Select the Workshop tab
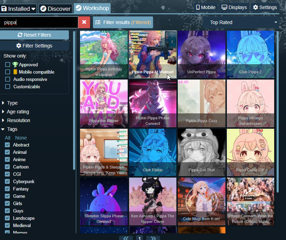This screenshot has width=286, height=240. tap(92, 8)
